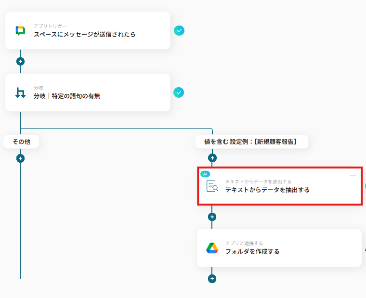The width and height of the screenshot is (366, 298).
Task: Add a step between extraction and folder cards
Action: pyautogui.click(x=212, y=217)
